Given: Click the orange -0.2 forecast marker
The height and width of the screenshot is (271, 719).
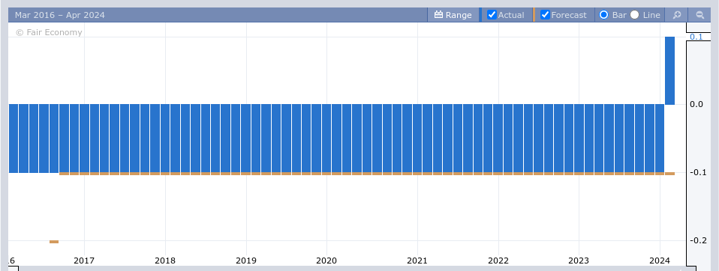Looking at the screenshot, I should (x=54, y=242).
